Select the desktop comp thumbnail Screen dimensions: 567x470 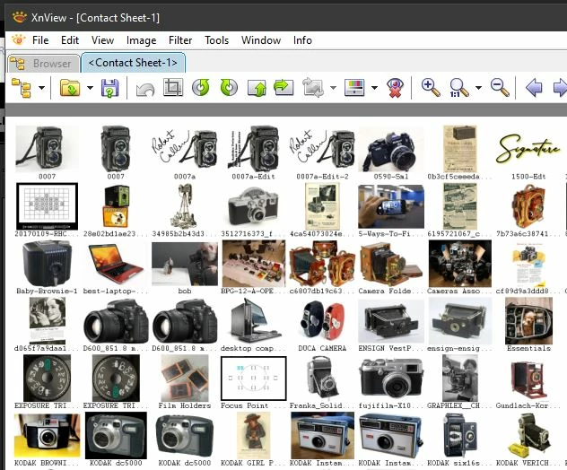coord(254,321)
